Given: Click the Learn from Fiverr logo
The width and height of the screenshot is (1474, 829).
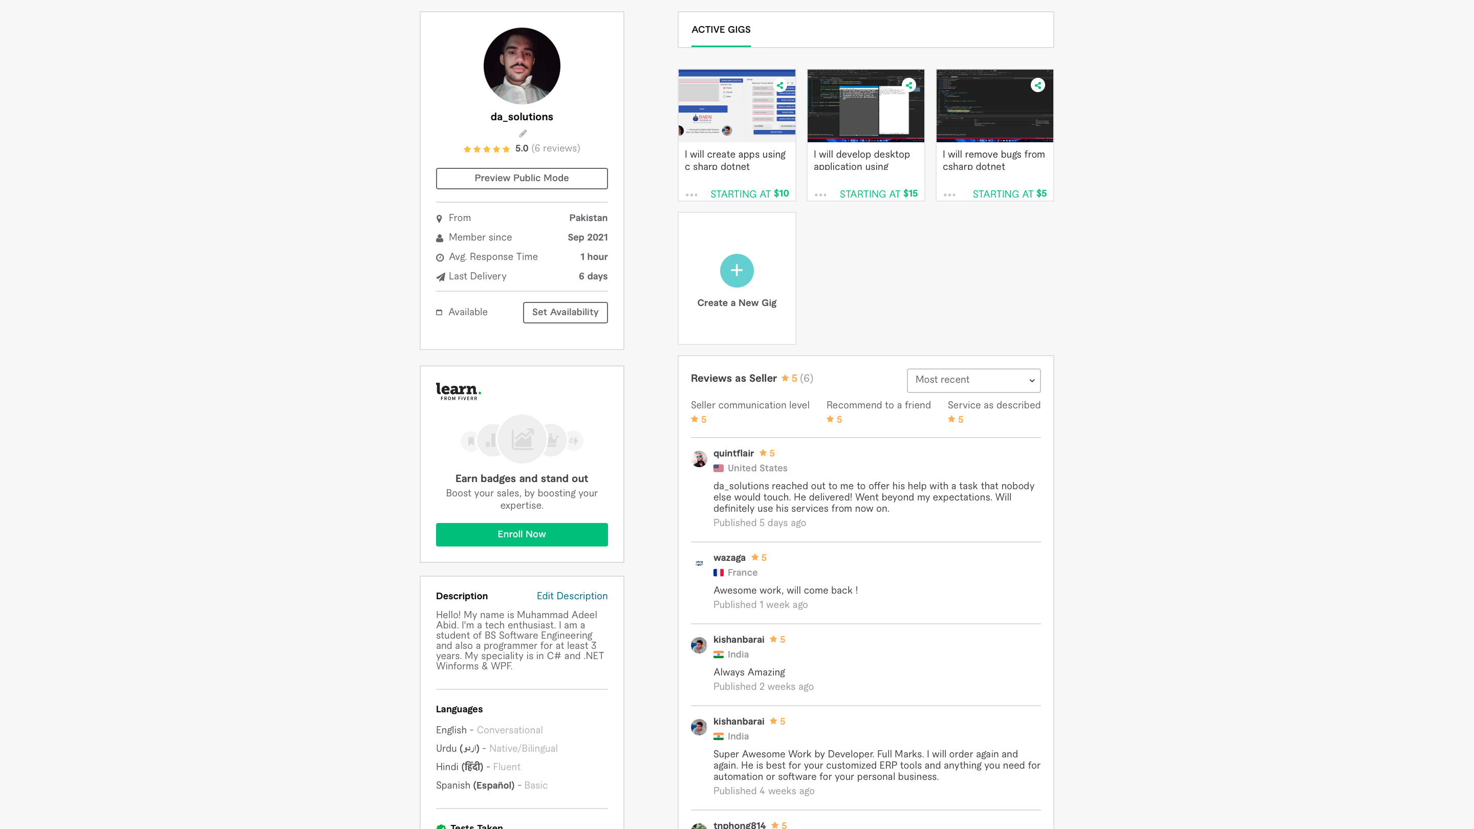Looking at the screenshot, I should tap(459, 391).
